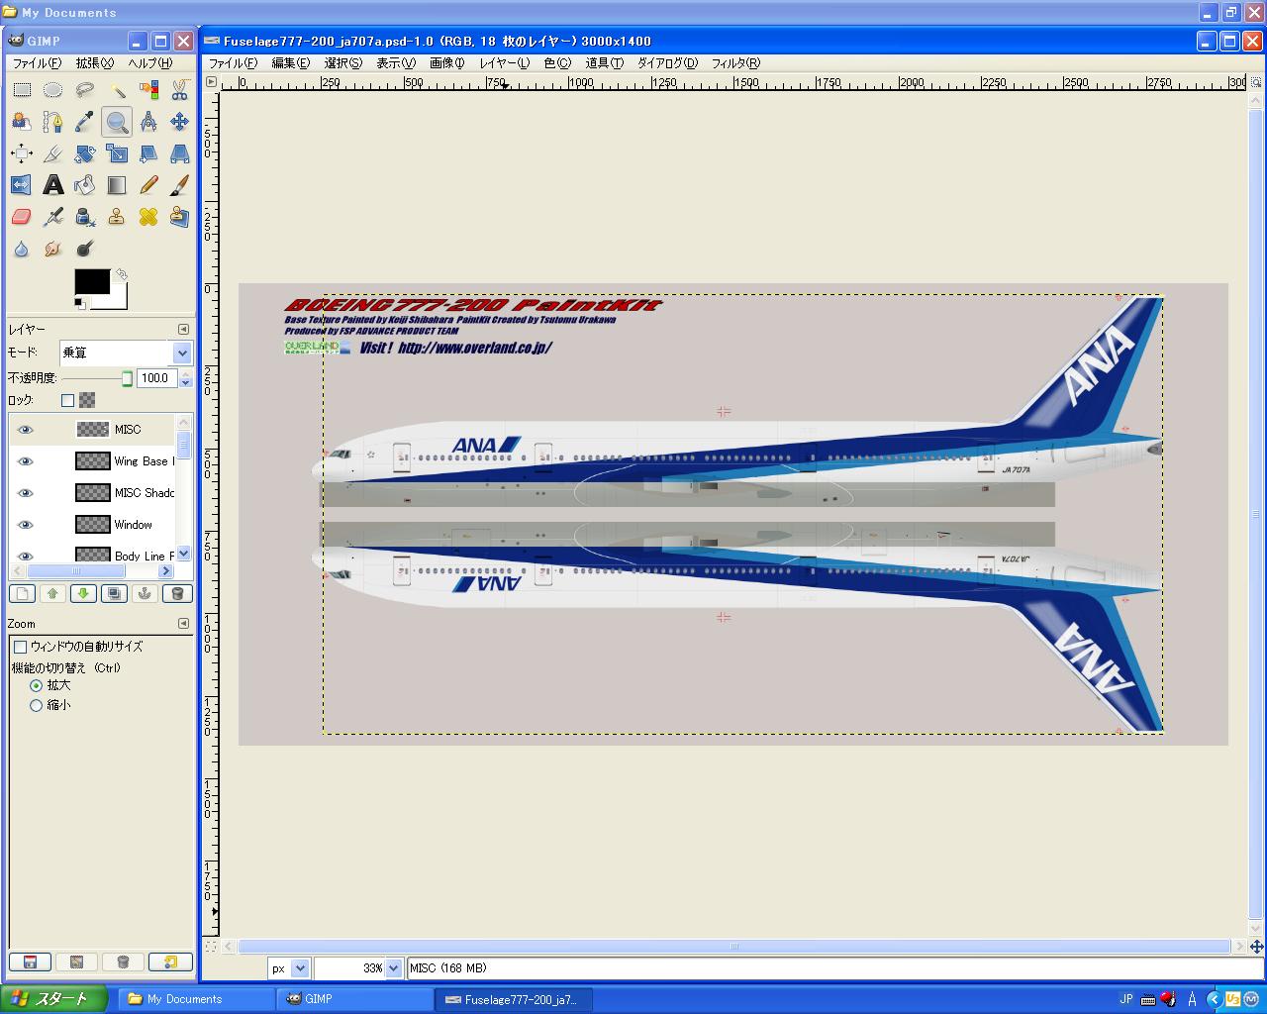The width and height of the screenshot is (1267, 1014).
Task: Delete the selected layer
Action: [177, 594]
